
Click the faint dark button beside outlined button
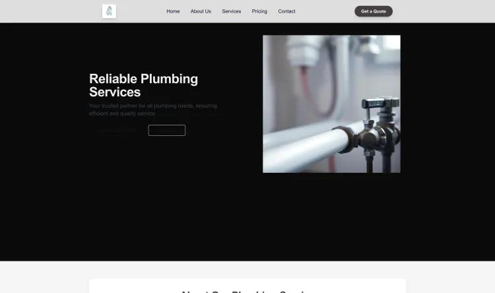[117, 131]
